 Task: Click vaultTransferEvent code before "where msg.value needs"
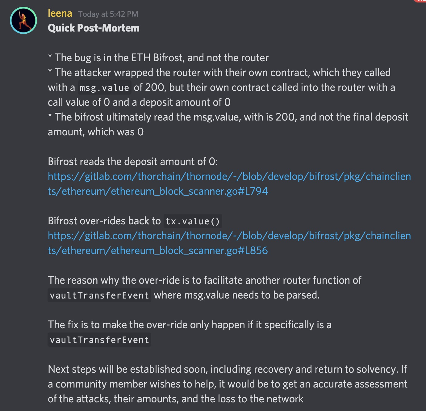(x=99, y=295)
